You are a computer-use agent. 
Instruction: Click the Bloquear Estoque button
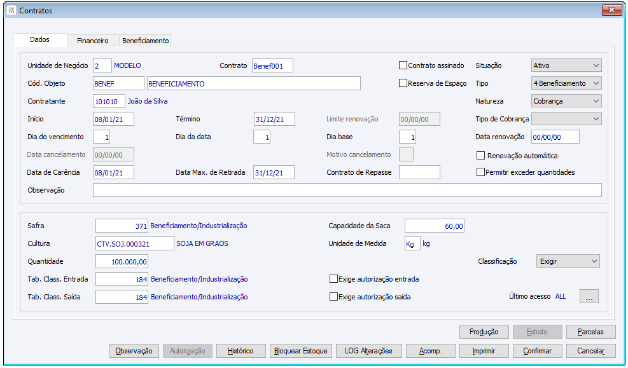point(300,351)
